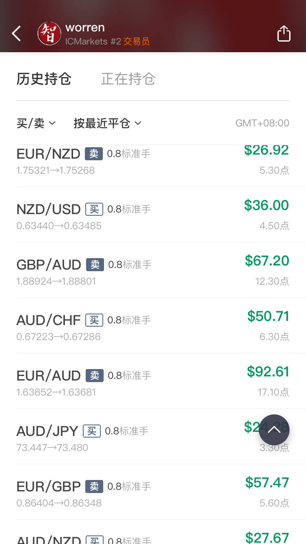The width and height of the screenshot is (306, 544).
Task: Tap the worren username in header
Action: [x=85, y=28]
